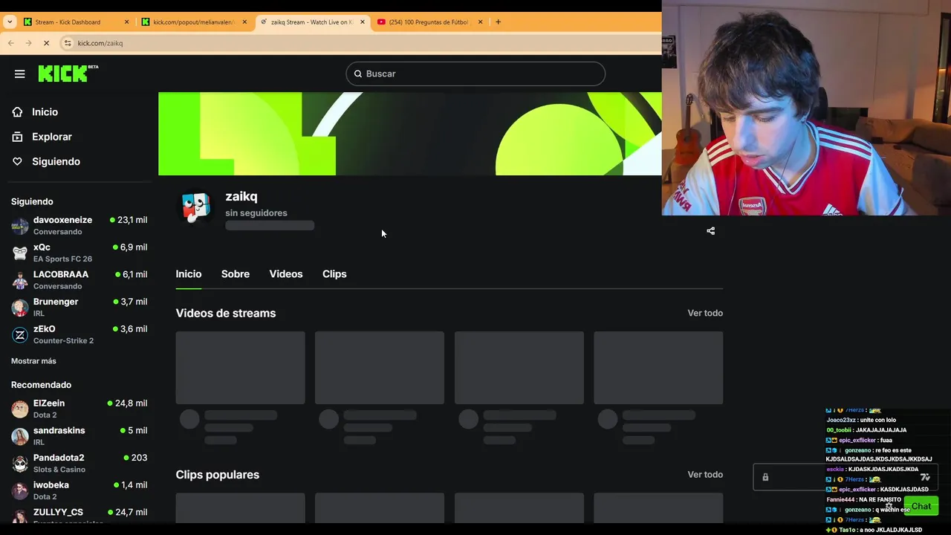Go to Explorar in sidebar
951x535 pixels.
click(x=52, y=137)
